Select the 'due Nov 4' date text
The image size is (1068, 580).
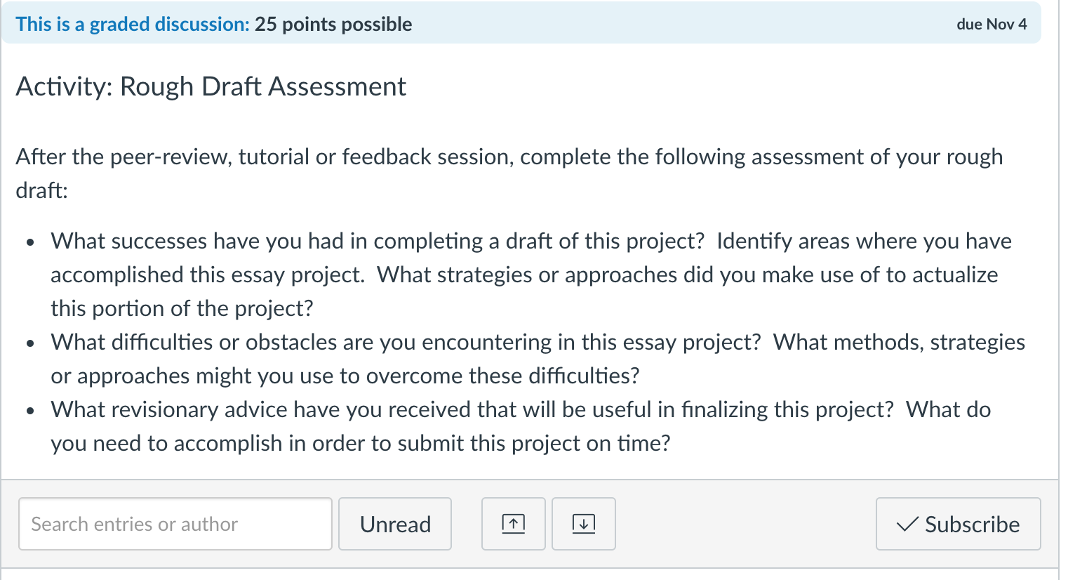coord(992,24)
